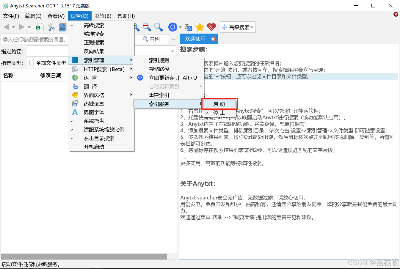
Task: Click the 修改日期 column header
Action: [51, 75]
